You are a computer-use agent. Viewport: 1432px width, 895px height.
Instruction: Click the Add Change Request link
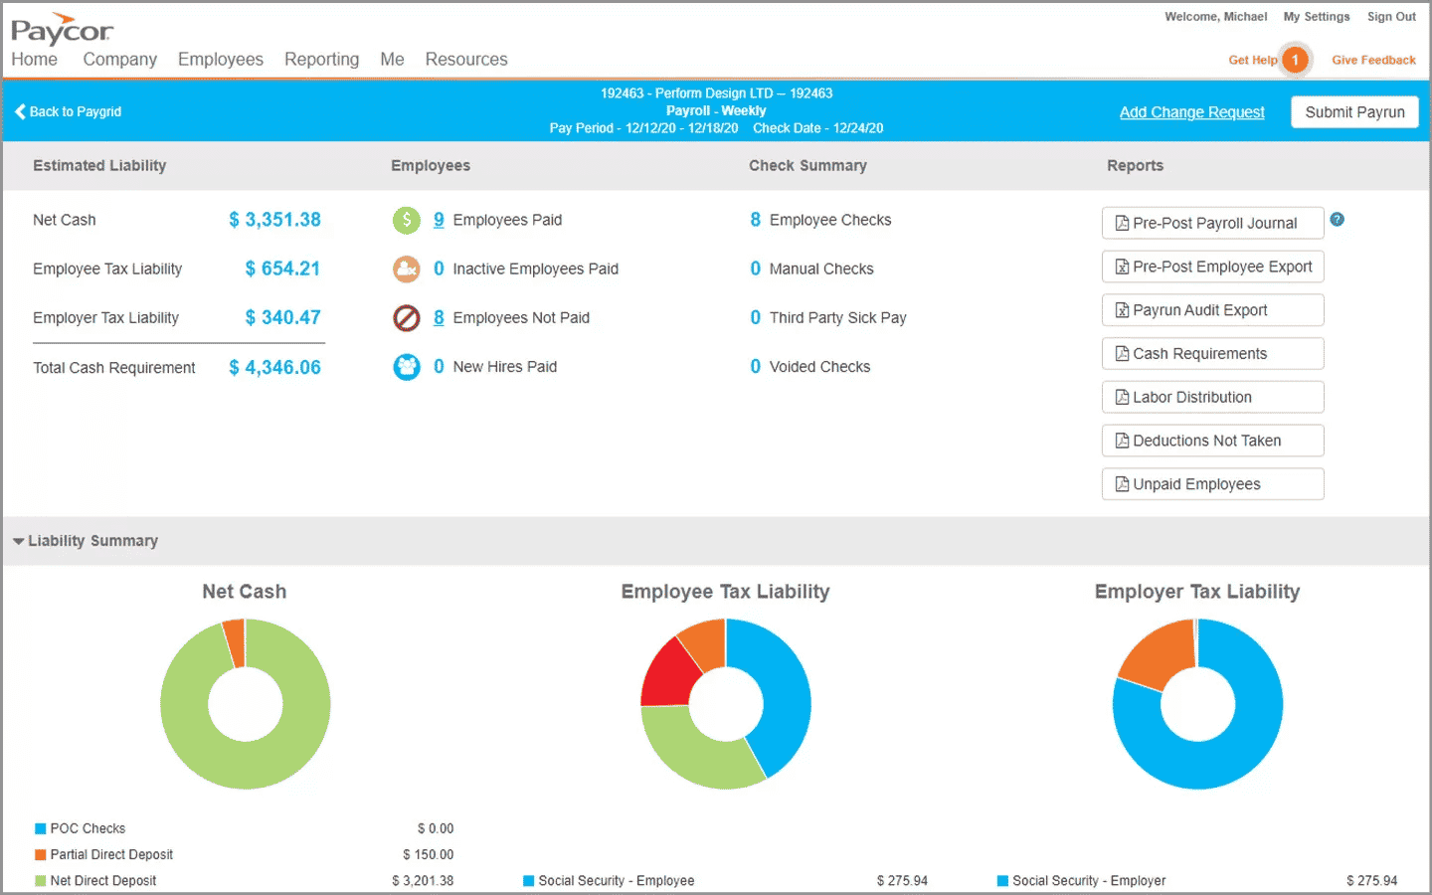(1191, 112)
